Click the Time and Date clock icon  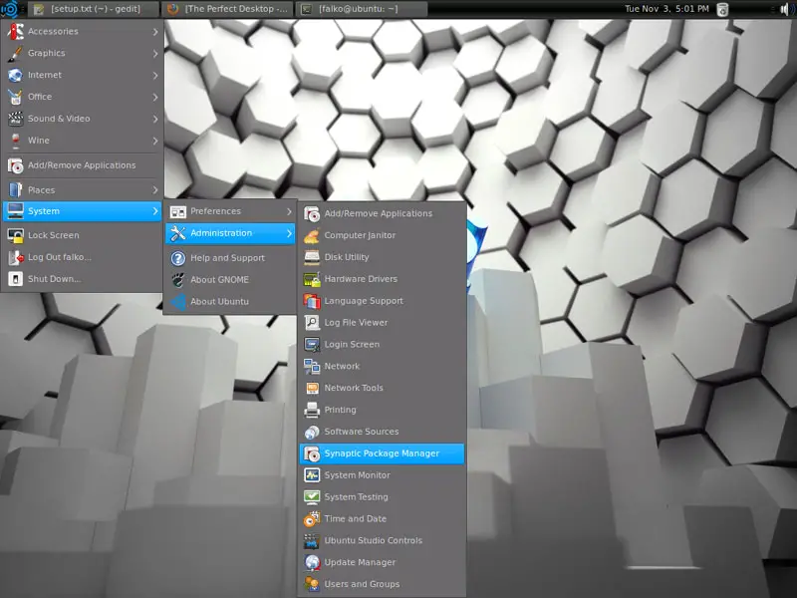(312, 518)
